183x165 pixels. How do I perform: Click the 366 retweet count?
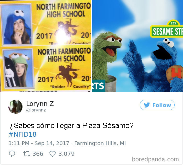click(x=38, y=154)
